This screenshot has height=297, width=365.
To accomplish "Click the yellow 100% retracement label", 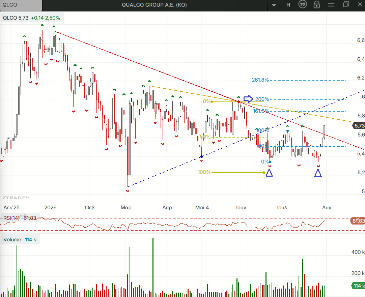I will [x=204, y=172].
